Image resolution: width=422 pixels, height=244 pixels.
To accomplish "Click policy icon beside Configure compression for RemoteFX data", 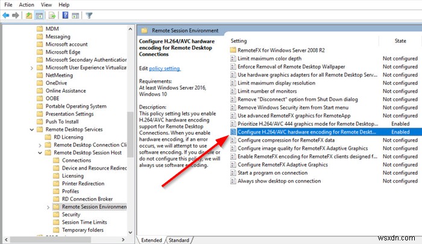I will click(x=233, y=140).
